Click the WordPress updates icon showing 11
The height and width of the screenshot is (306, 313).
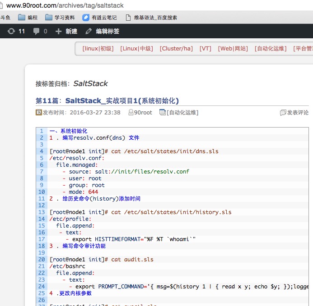pos(11,31)
